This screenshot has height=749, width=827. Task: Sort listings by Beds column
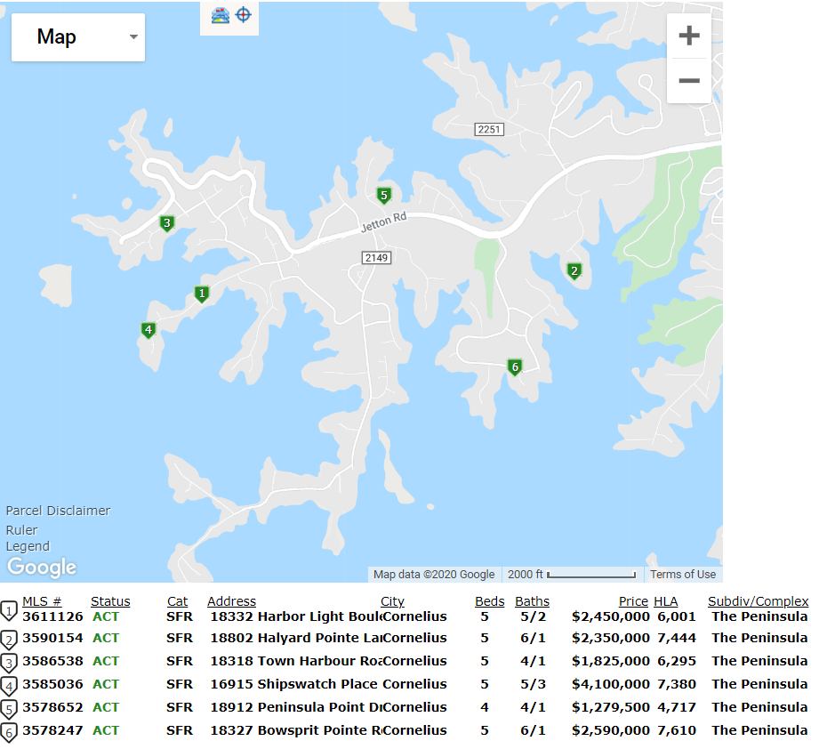pyautogui.click(x=489, y=601)
